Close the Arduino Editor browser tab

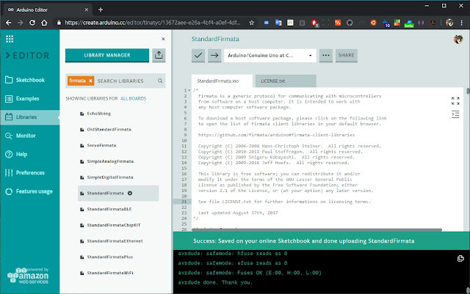pyautogui.click(x=87, y=10)
